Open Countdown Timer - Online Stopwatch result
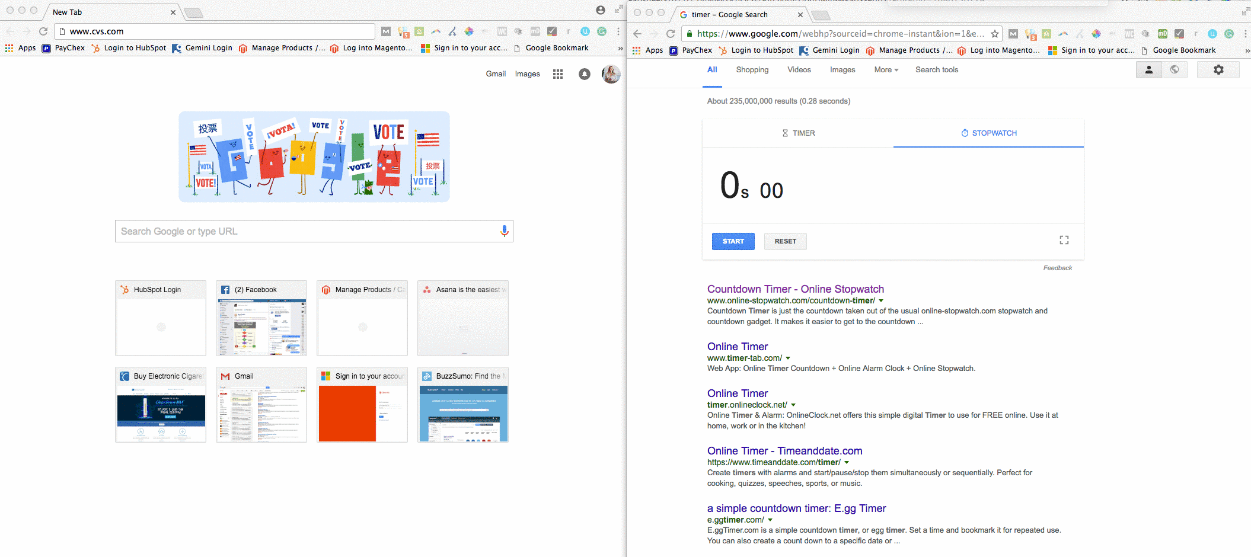 pyautogui.click(x=796, y=289)
